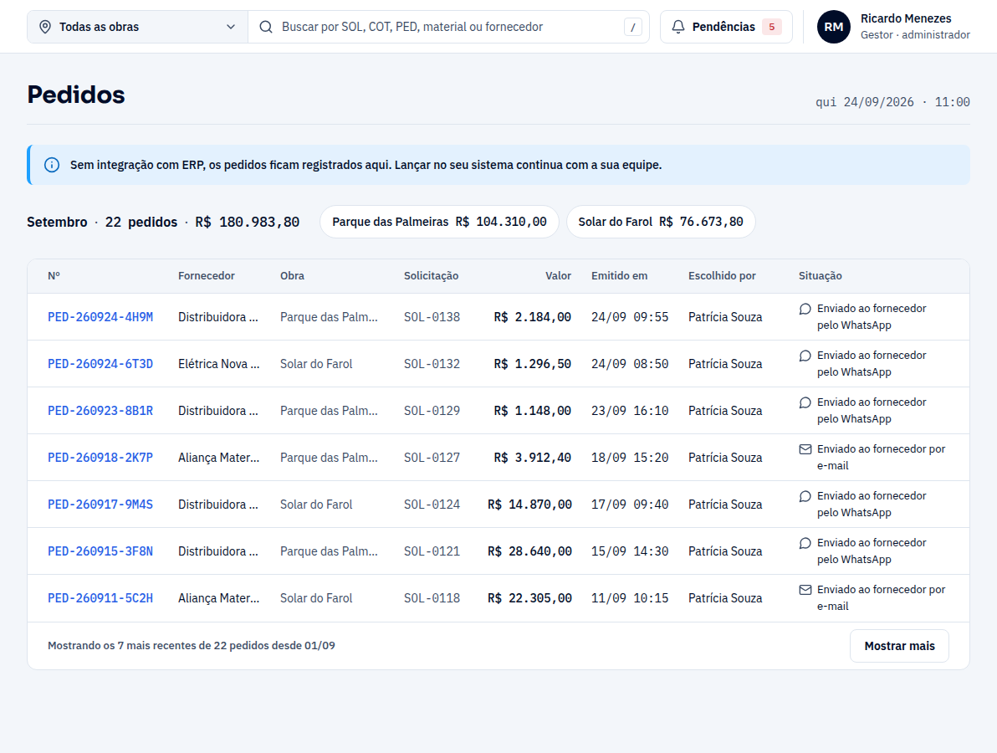
Task: Click the red pendências count badge 5
Action: pos(772,27)
